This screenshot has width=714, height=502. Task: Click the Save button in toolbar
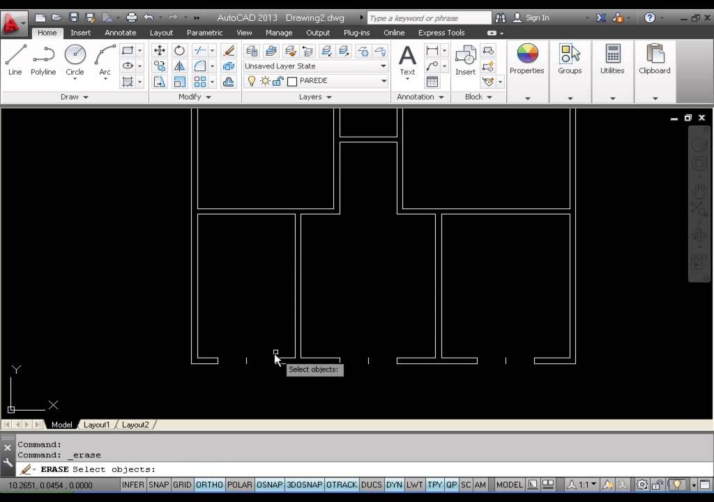[x=74, y=17]
